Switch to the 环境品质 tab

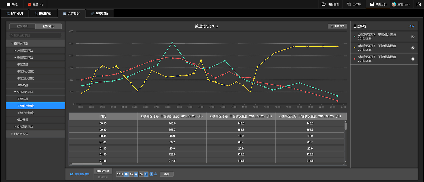pyautogui.click(x=100, y=14)
